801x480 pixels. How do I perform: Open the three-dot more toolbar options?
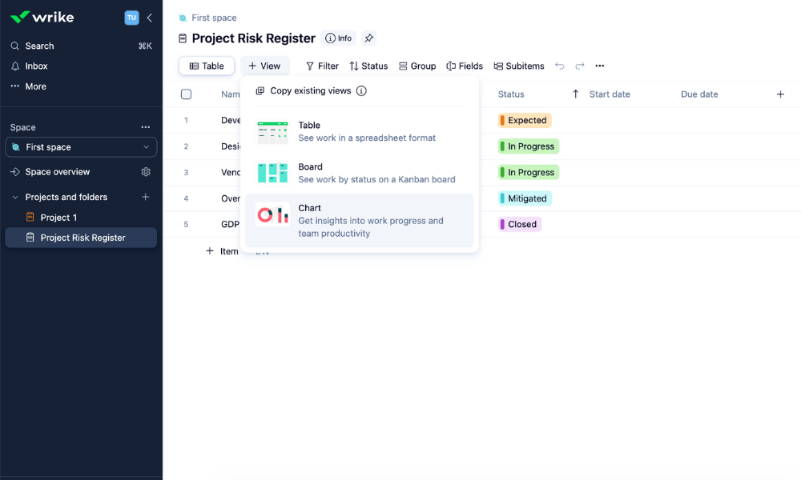pos(600,66)
